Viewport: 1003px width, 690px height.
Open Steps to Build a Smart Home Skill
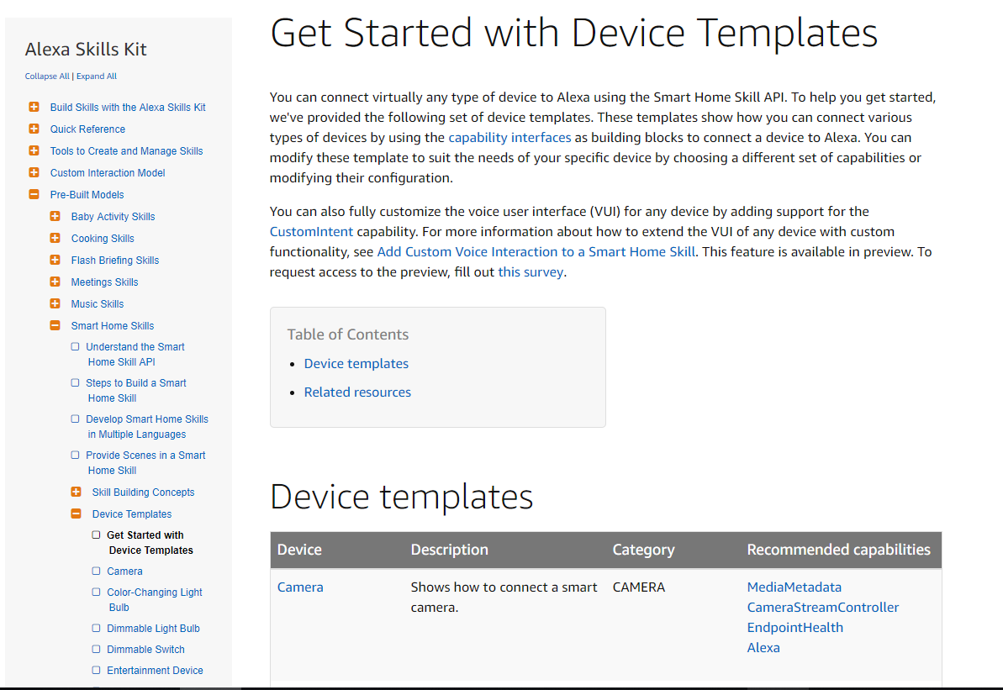click(136, 390)
